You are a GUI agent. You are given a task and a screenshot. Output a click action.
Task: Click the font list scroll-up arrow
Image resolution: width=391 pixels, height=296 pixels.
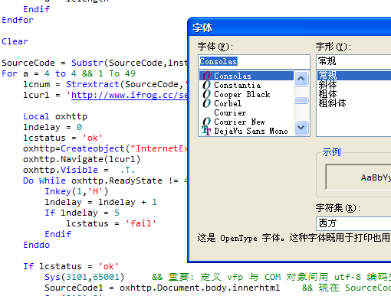tap(301, 79)
